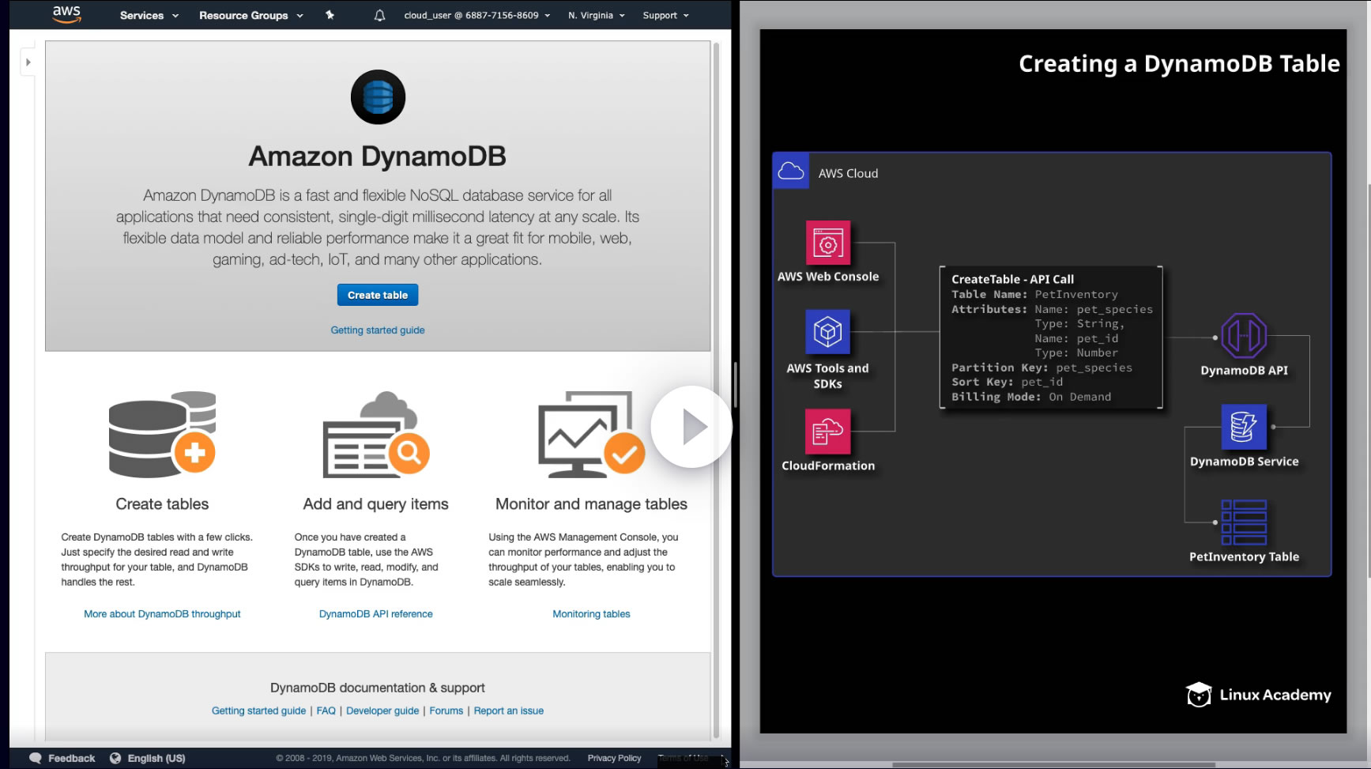1371x769 pixels.
Task: Click the AWS Web Console diagram icon
Action: (828, 243)
